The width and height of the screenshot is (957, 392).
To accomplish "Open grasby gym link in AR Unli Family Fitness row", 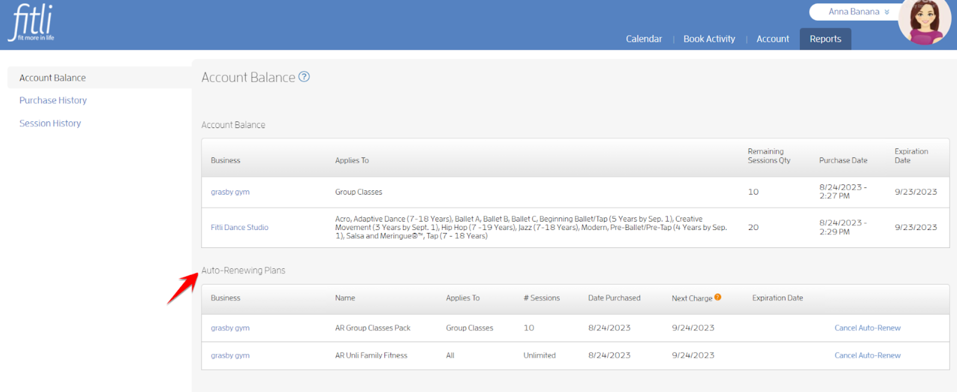I will (x=230, y=355).
